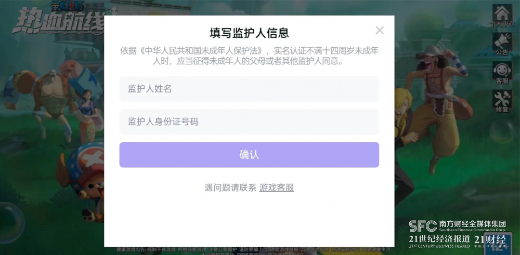
Task: Close the 填写监护人信息 dialog
Action: coord(380,30)
